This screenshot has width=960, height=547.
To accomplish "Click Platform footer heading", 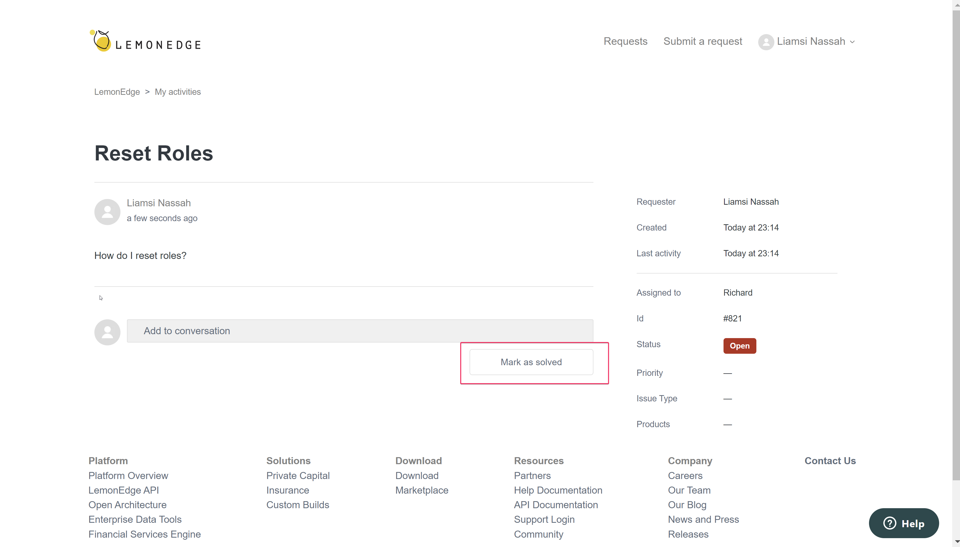I will [108, 461].
